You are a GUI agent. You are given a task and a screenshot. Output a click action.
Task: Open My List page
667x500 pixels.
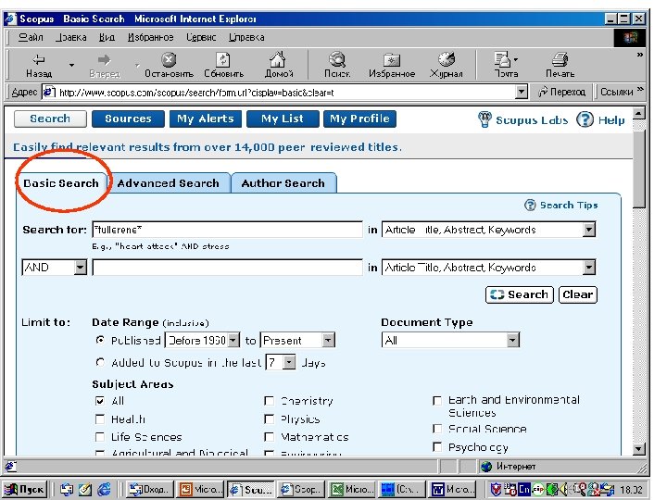283,119
